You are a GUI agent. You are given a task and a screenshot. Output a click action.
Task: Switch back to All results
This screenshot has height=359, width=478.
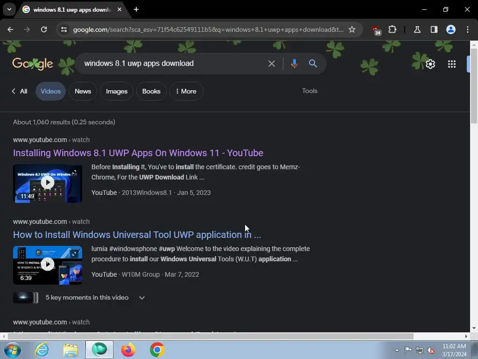(20, 91)
